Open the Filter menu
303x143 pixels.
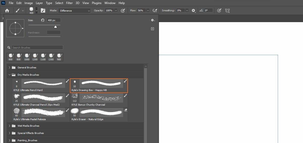(x=70, y=3)
